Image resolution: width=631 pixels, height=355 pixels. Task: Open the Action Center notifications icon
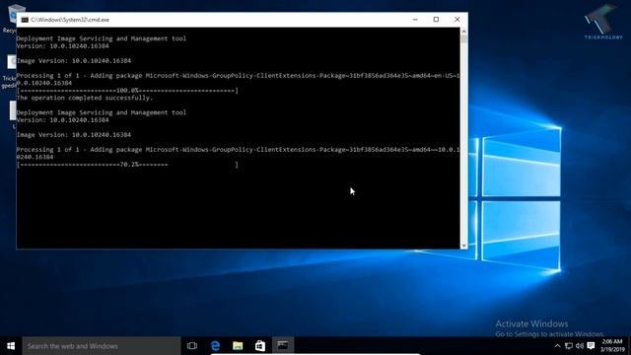pos(591,346)
